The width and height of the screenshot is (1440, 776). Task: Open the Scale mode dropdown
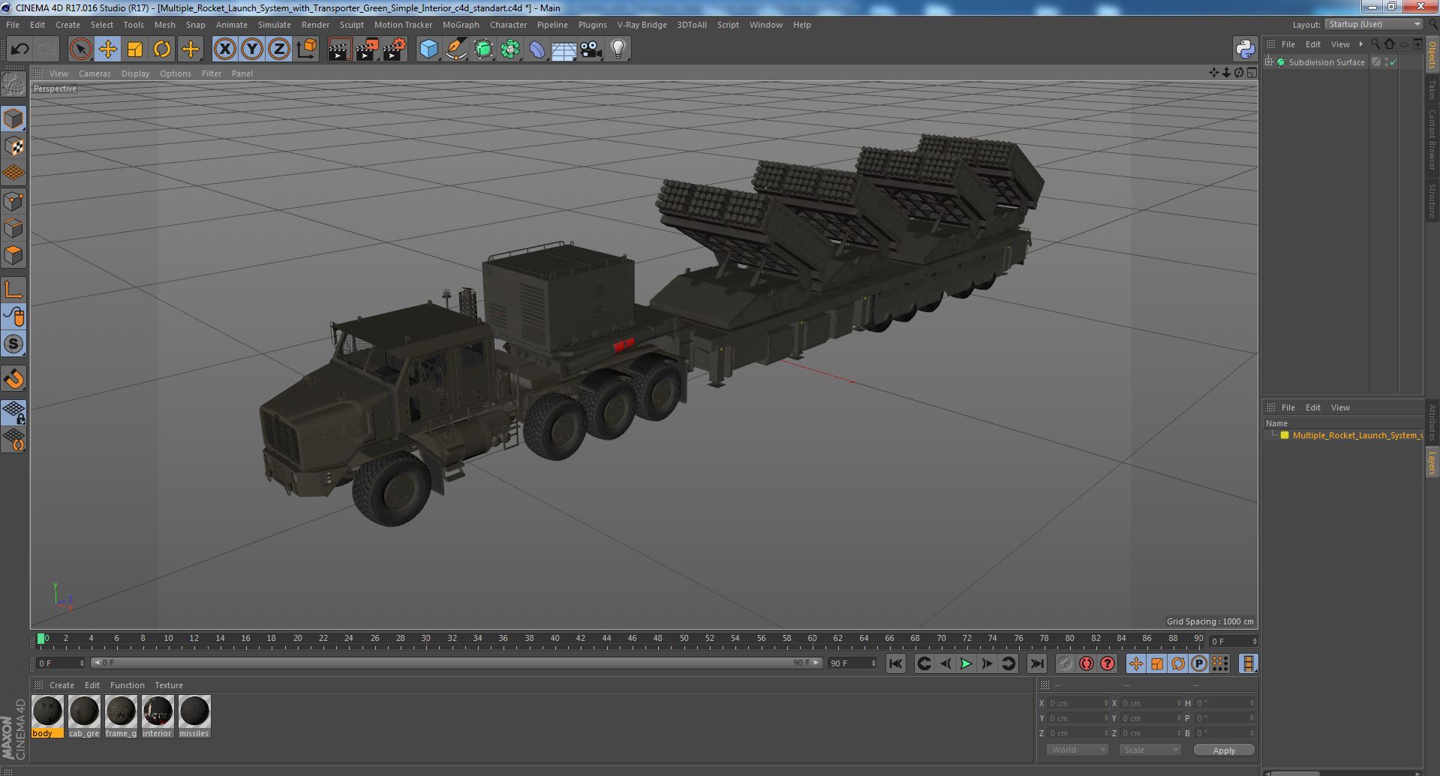(x=1150, y=750)
